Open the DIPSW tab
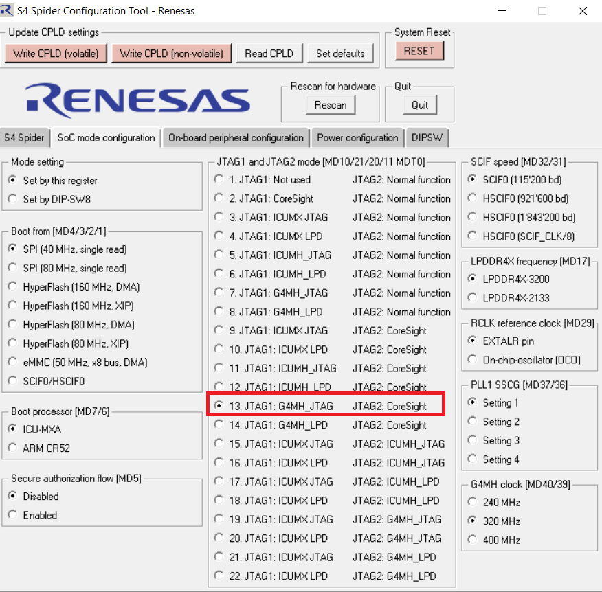The width and height of the screenshot is (602, 592). (427, 137)
